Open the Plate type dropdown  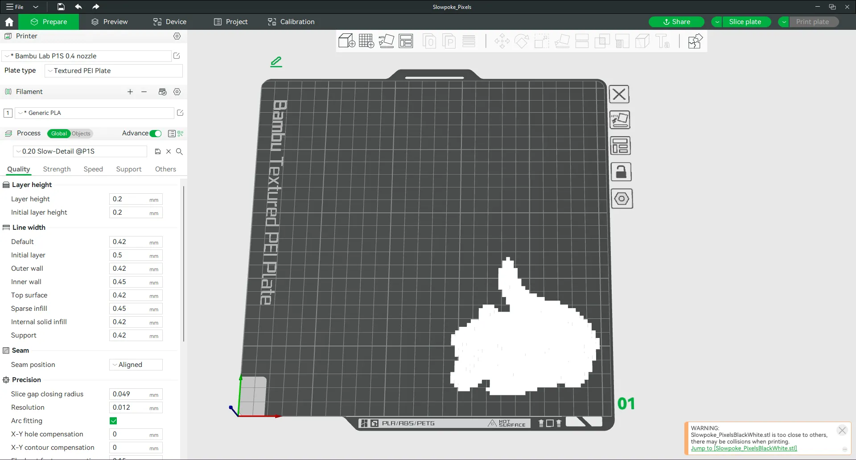coord(114,71)
